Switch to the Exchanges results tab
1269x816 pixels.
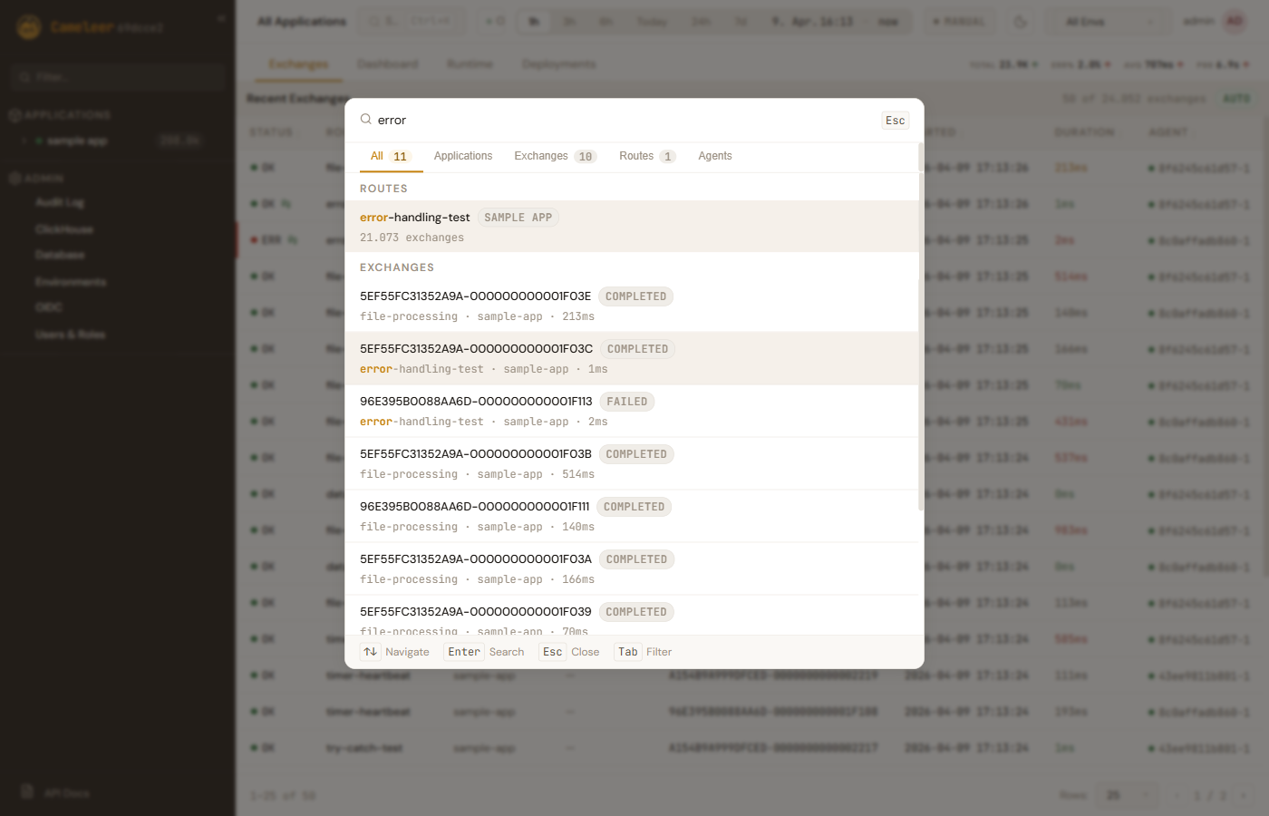[x=554, y=156]
